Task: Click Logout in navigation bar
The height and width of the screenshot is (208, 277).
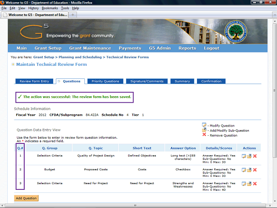Action: [212, 48]
